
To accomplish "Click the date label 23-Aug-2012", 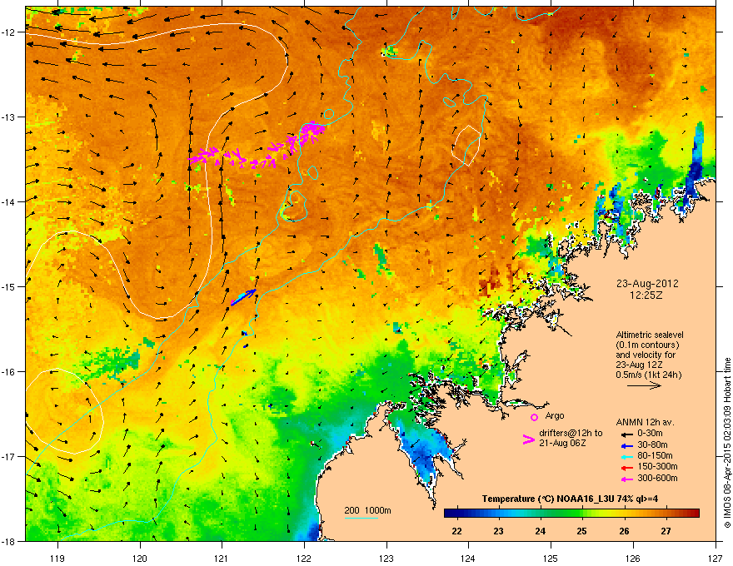I will coord(647,284).
